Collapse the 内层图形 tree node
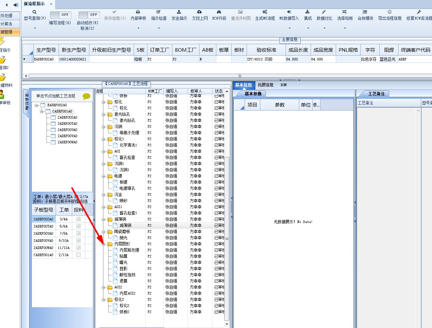Screen dimensions: 432x328 [103, 244]
